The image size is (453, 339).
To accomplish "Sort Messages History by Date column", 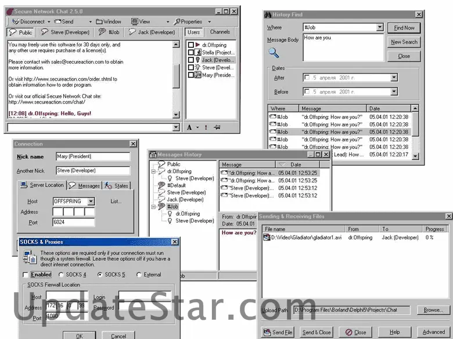I will coord(297,165).
